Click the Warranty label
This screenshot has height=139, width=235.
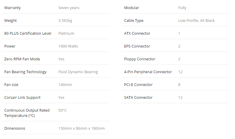tap(13, 8)
